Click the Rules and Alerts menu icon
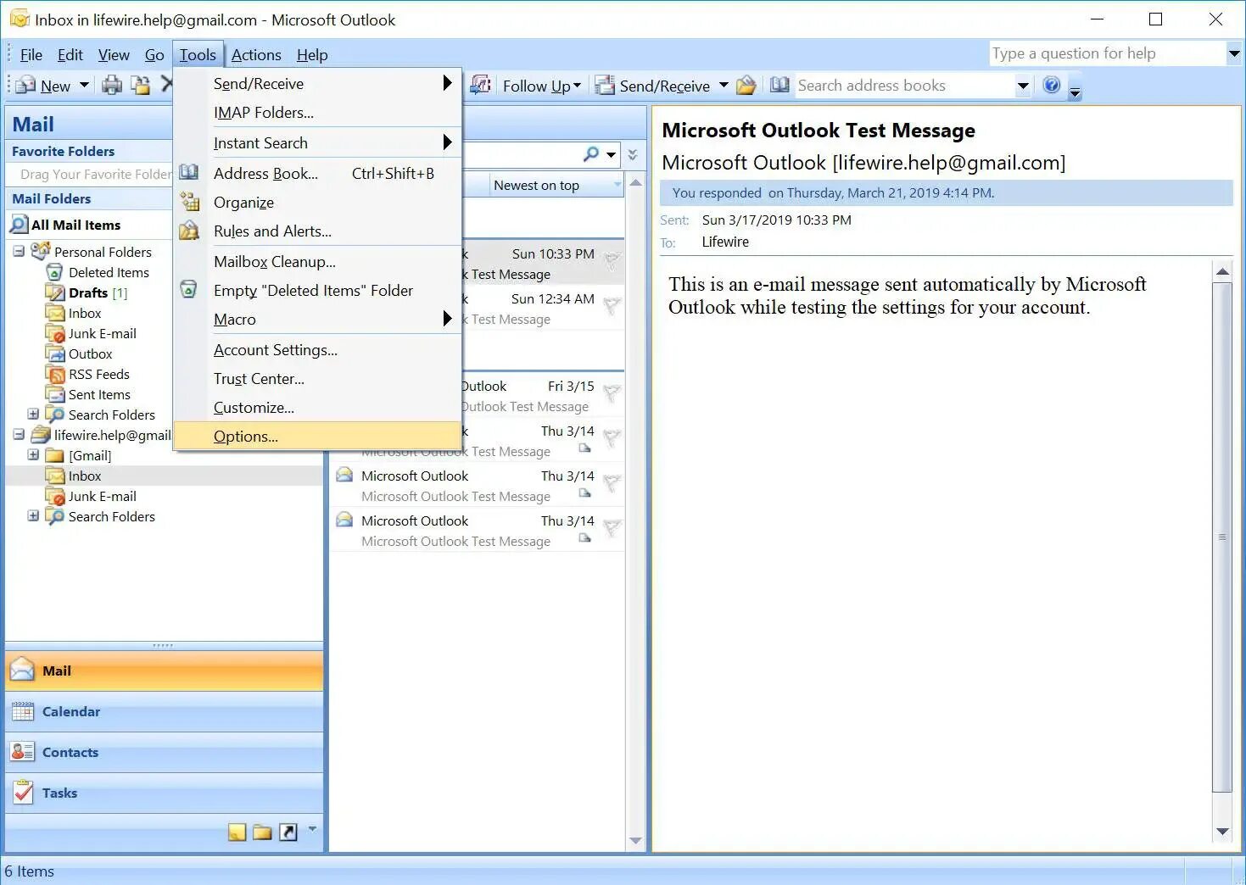Screen dimensions: 1246x885 tap(189, 231)
